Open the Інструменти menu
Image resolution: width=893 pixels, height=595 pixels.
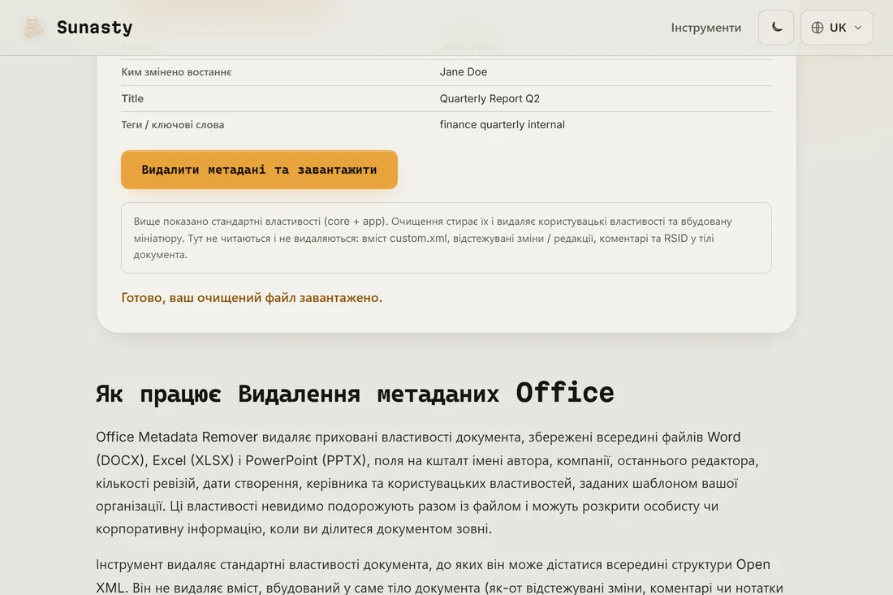(x=705, y=28)
